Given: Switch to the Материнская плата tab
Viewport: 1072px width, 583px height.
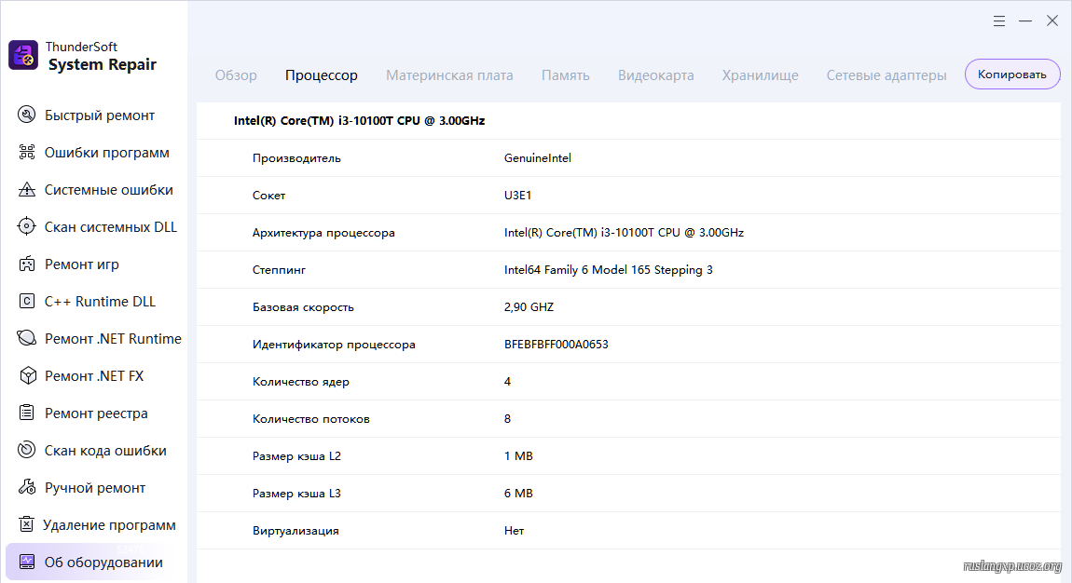Looking at the screenshot, I should coord(449,75).
